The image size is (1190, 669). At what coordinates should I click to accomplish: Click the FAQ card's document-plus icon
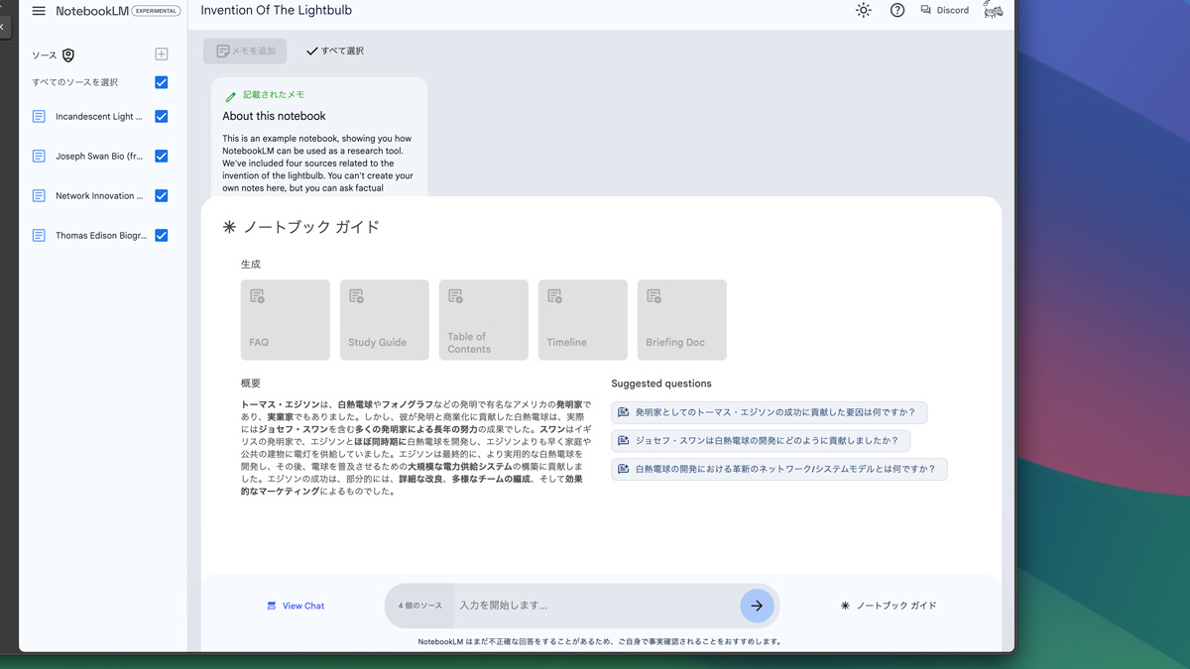(x=257, y=296)
